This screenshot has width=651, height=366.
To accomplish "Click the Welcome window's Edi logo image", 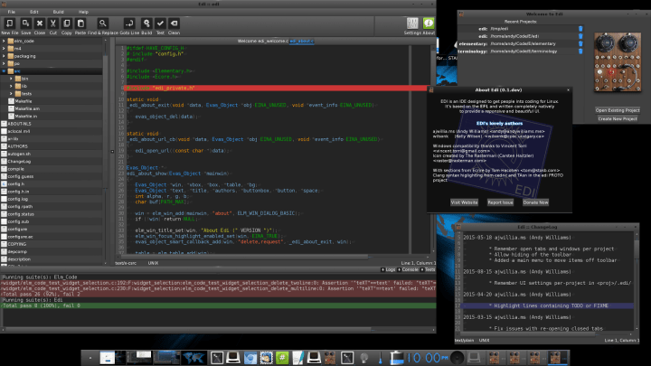I will (618, 61).
